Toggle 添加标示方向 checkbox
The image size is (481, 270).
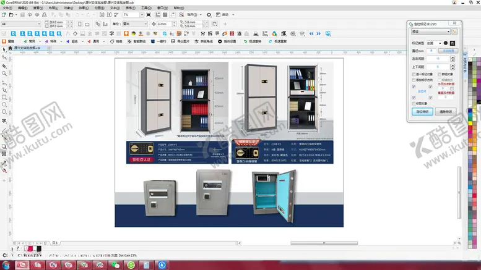coord(414,80)
